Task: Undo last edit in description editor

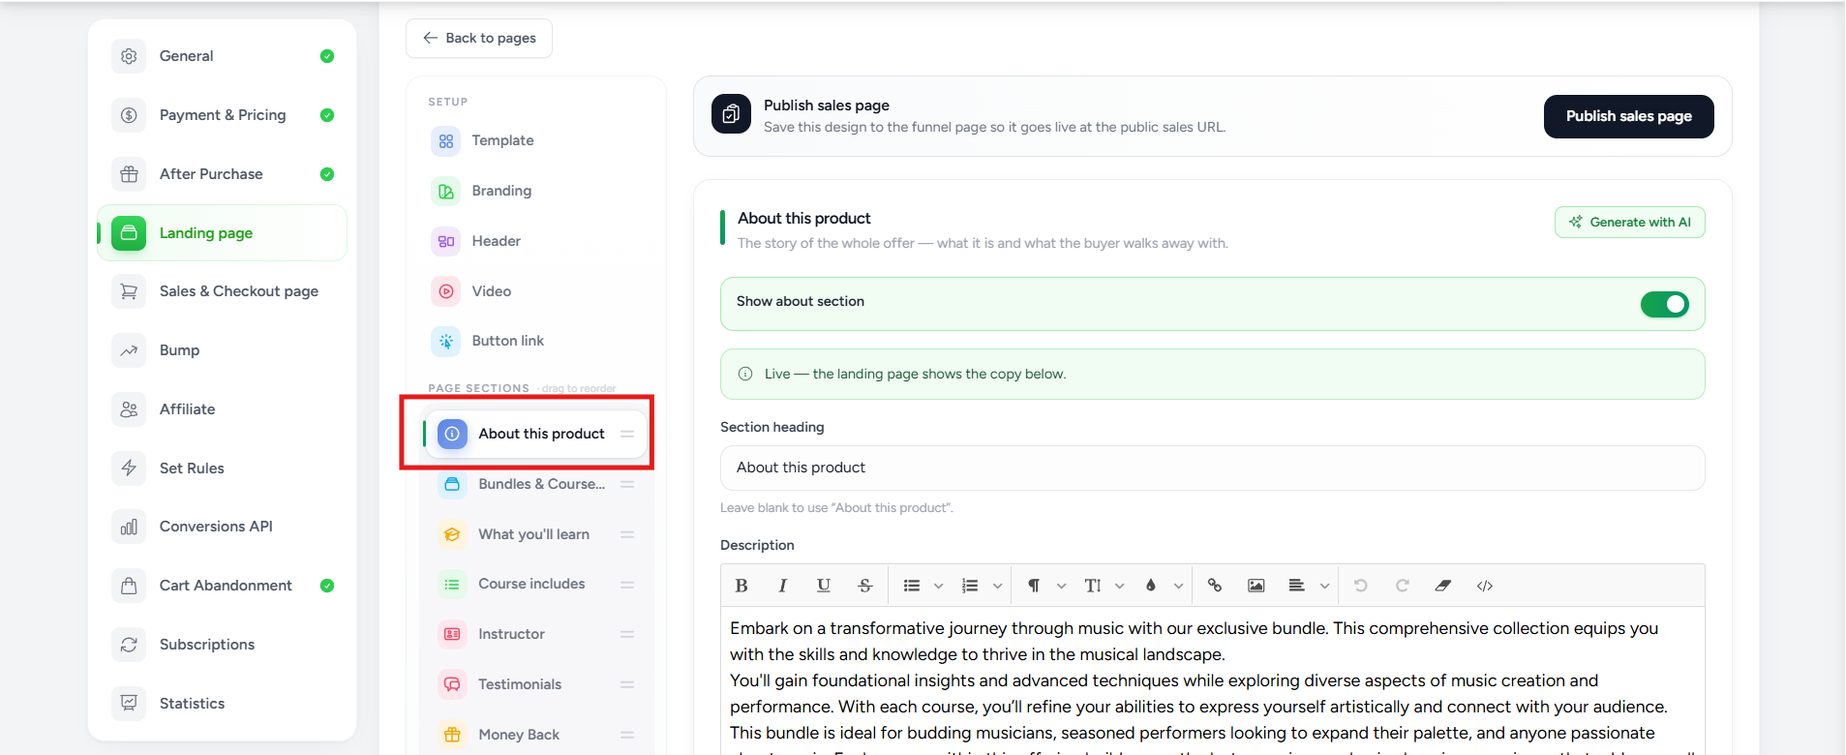Action: tap(1360, 586)
